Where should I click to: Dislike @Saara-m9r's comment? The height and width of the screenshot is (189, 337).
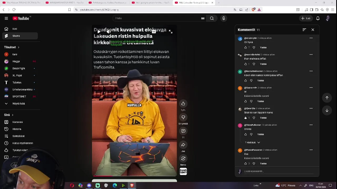point(251,101)
